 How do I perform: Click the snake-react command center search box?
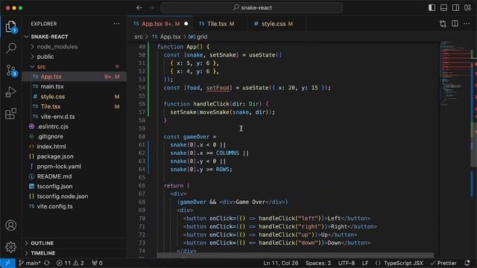point(252,8)
